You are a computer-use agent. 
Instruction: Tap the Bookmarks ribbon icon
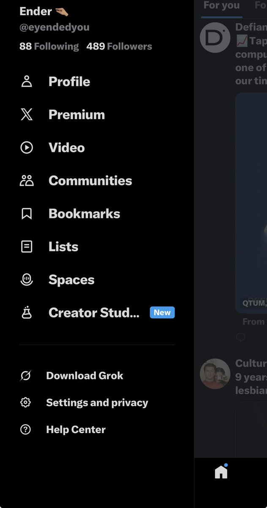[27, 214]
